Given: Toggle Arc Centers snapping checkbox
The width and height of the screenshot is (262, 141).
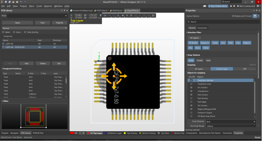Looking at the screenshot, I should pyautogui.click(x=191, y=88).
